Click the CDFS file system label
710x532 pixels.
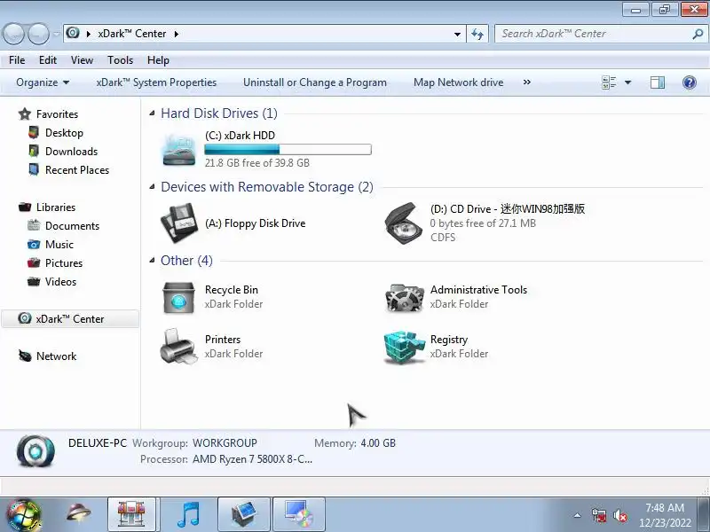(443, 238)
